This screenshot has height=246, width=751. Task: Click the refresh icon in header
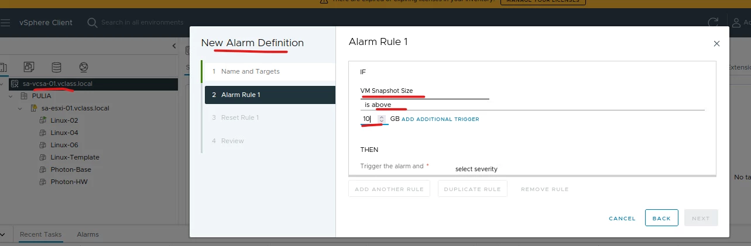(713, 23)
